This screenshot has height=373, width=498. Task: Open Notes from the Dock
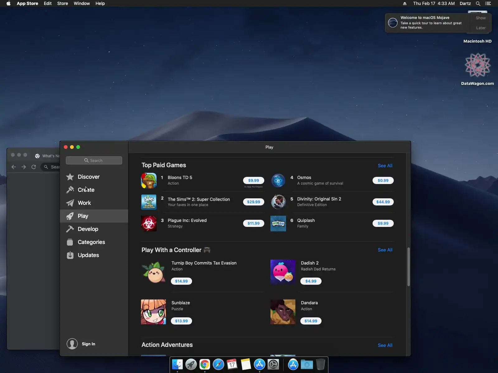click(246, 364)
